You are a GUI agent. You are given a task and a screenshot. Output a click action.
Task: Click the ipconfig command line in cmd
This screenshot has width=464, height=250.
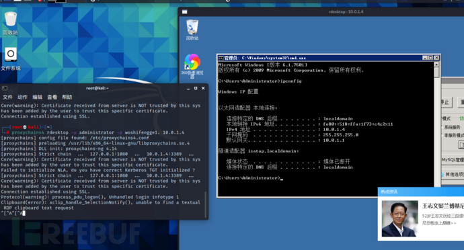(x=260, y=81)
